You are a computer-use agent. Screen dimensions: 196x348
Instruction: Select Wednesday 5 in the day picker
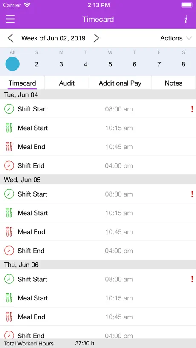[110, 64]
